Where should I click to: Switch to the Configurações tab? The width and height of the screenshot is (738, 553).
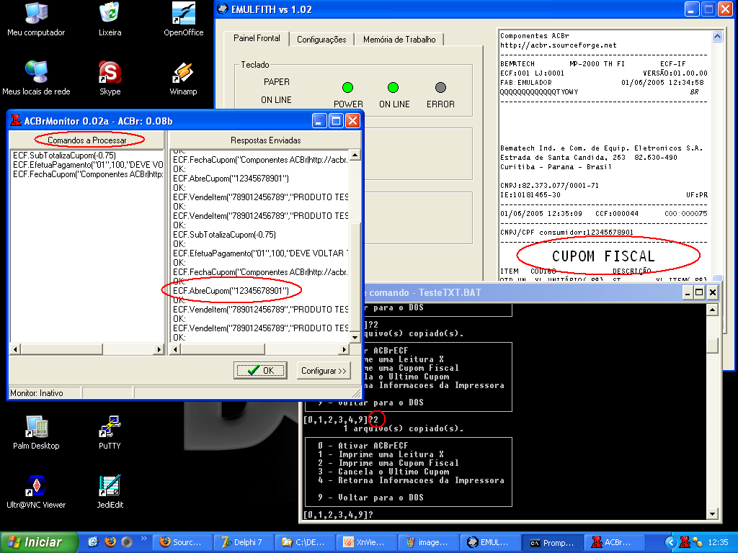coord(321,40)
